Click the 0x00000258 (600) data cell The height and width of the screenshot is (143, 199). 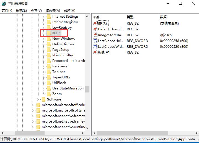[x=174, y=41]
